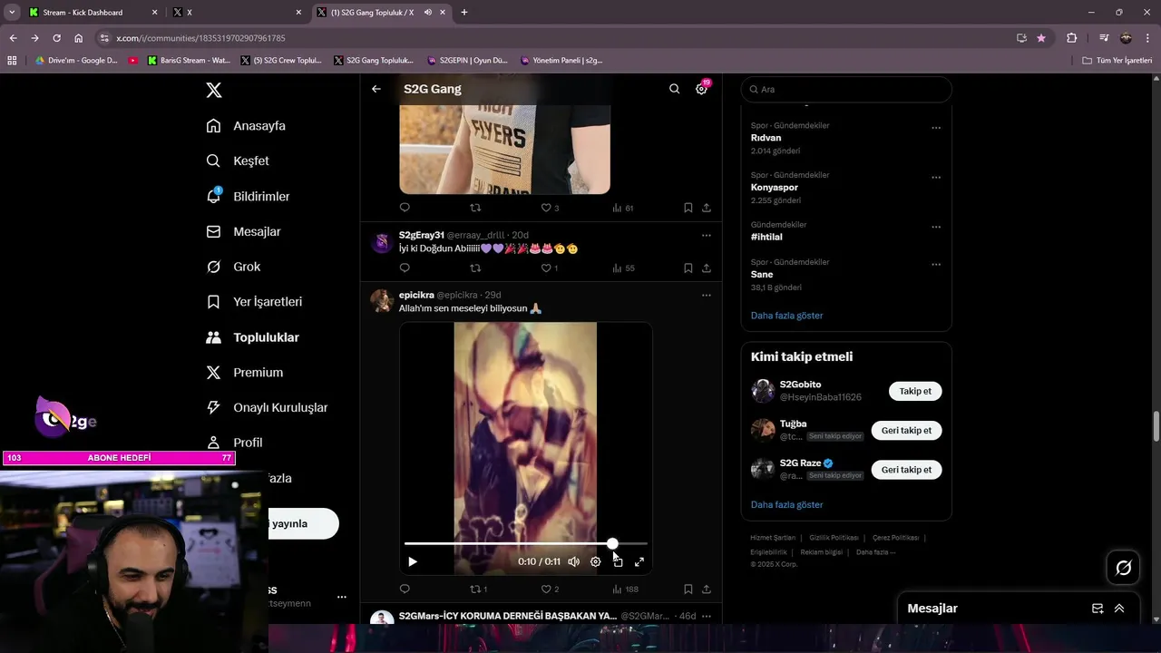
Task: Open Bildirimler notifications
Action: (248, 196)
